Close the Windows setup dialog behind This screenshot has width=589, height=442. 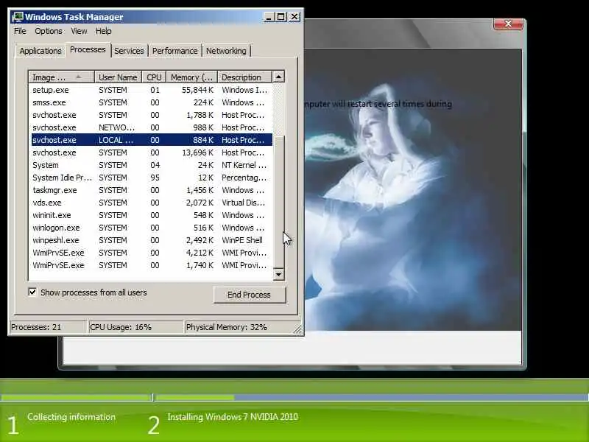508,24
